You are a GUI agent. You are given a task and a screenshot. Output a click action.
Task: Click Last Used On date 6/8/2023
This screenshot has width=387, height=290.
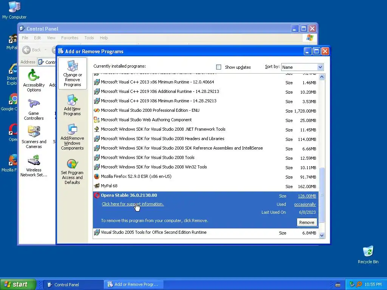[x=307, y=212]
